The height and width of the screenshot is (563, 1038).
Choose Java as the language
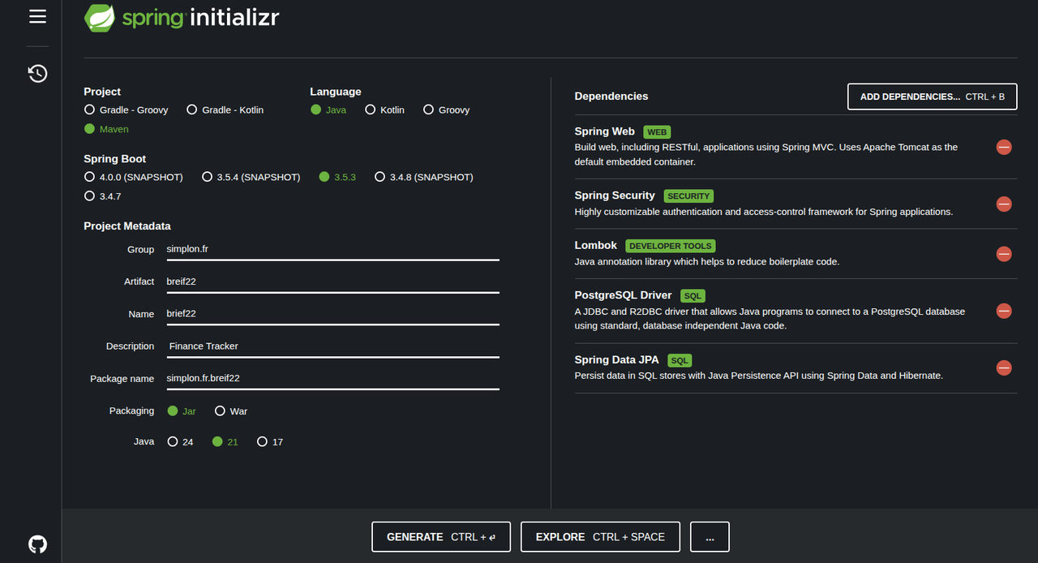[x=328, y=110]
